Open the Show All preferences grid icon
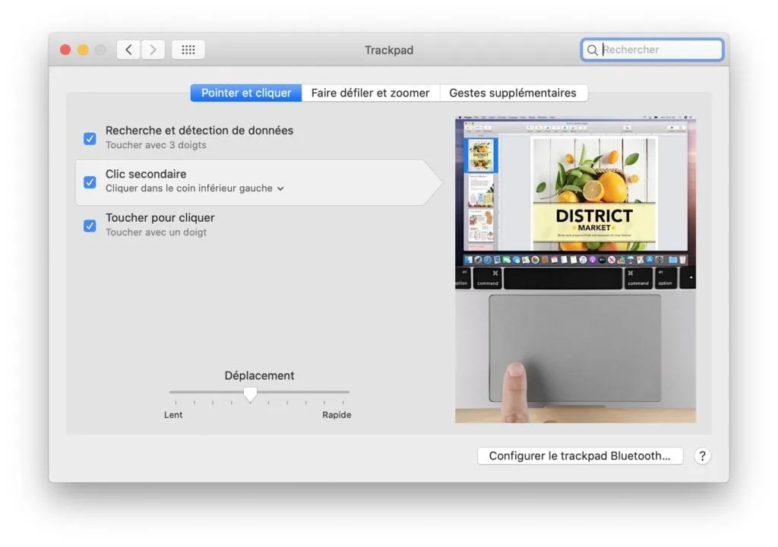 point(188,49)
